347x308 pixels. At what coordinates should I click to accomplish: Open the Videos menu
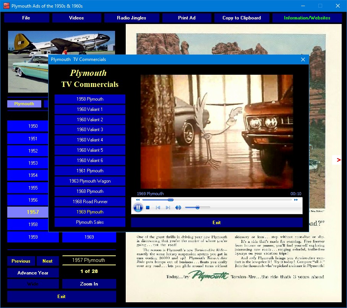click(76, 18)
